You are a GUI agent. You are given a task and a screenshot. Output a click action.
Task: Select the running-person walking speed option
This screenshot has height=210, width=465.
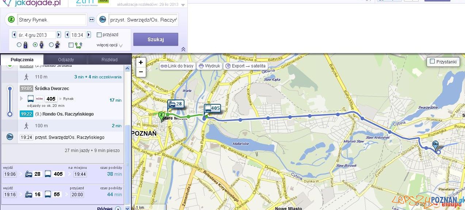(52, 45)
